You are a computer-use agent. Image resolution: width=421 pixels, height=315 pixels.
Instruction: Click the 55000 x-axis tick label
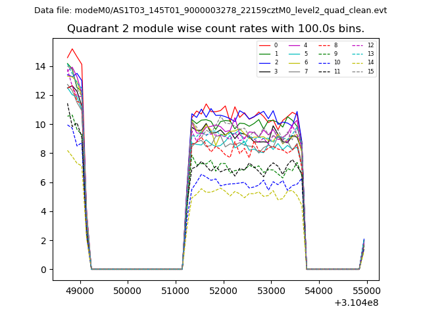366,290
